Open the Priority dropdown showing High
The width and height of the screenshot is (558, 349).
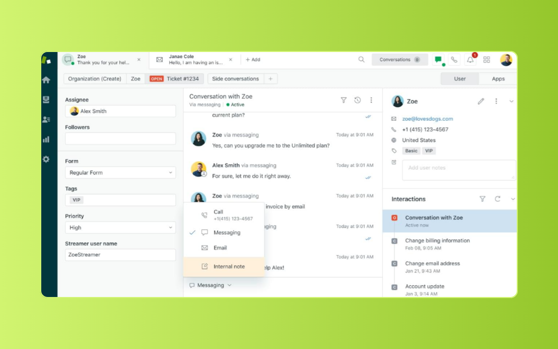120,228
